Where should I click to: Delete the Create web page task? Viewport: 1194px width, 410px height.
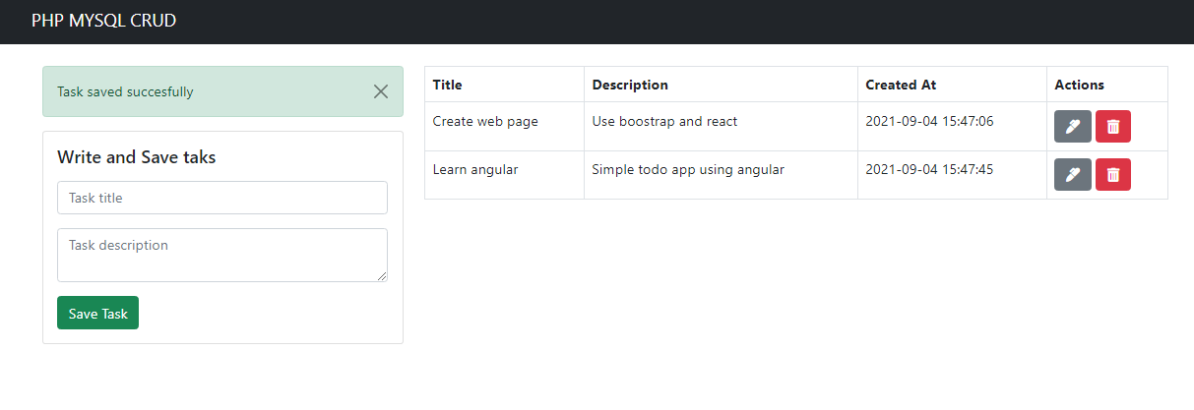point(1113,127)
